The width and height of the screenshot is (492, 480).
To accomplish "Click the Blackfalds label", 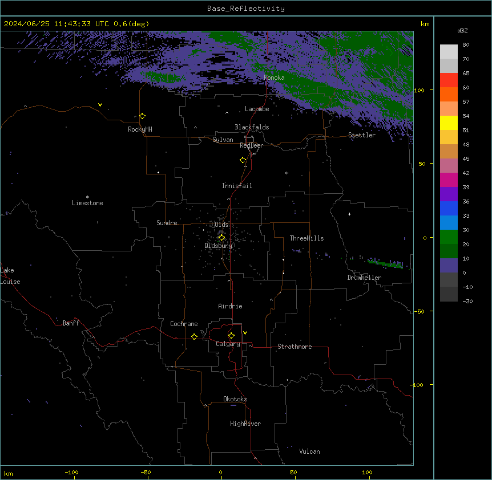I will (x=252, y=127).
